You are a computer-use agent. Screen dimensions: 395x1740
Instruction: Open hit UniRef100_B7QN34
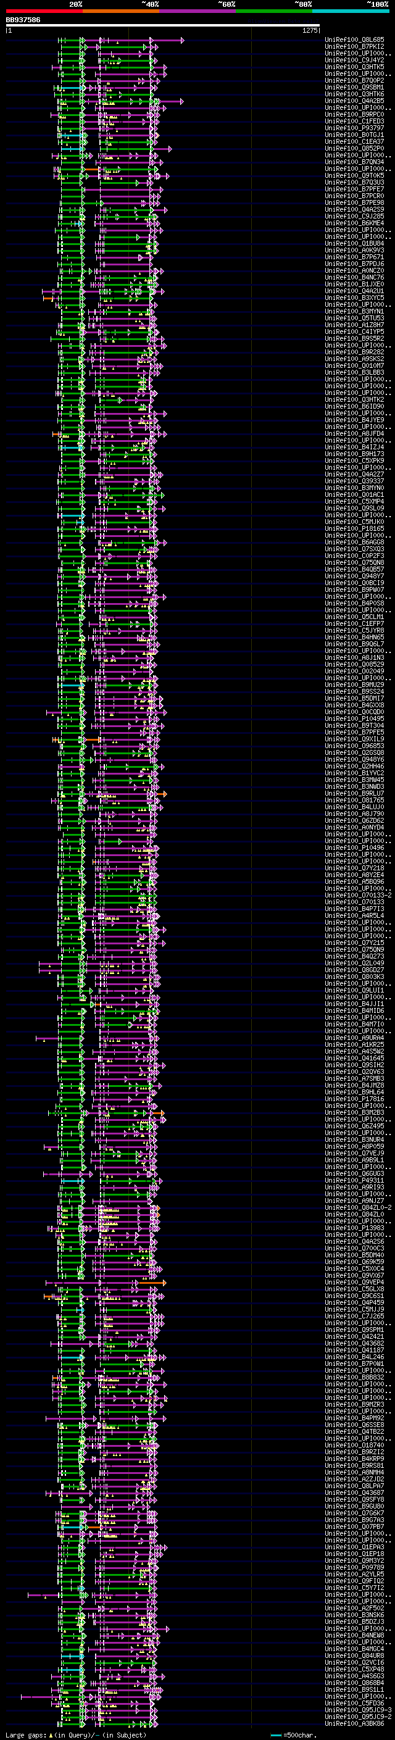(354, 162)
